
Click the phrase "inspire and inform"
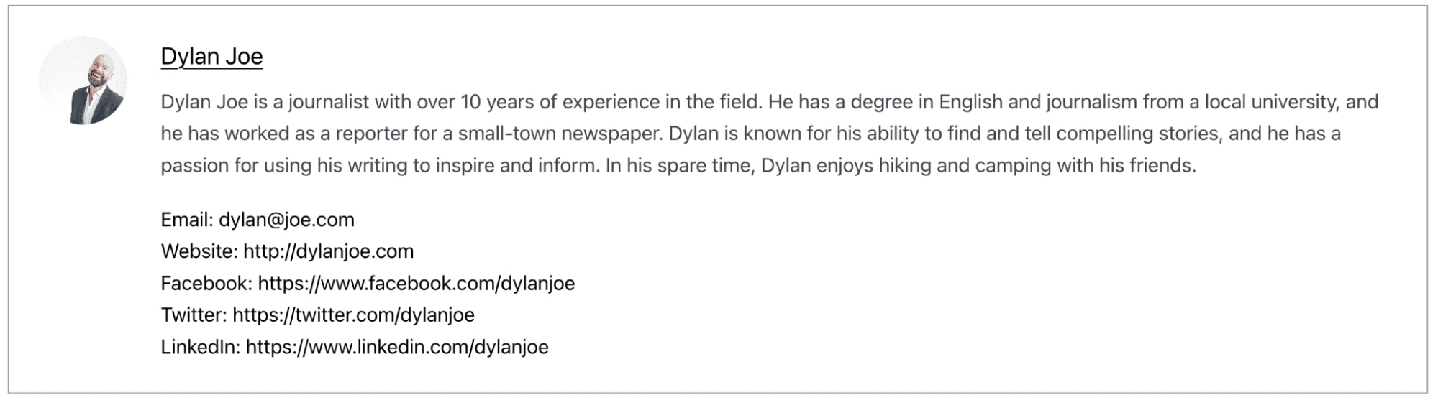[x=514, y=166]
